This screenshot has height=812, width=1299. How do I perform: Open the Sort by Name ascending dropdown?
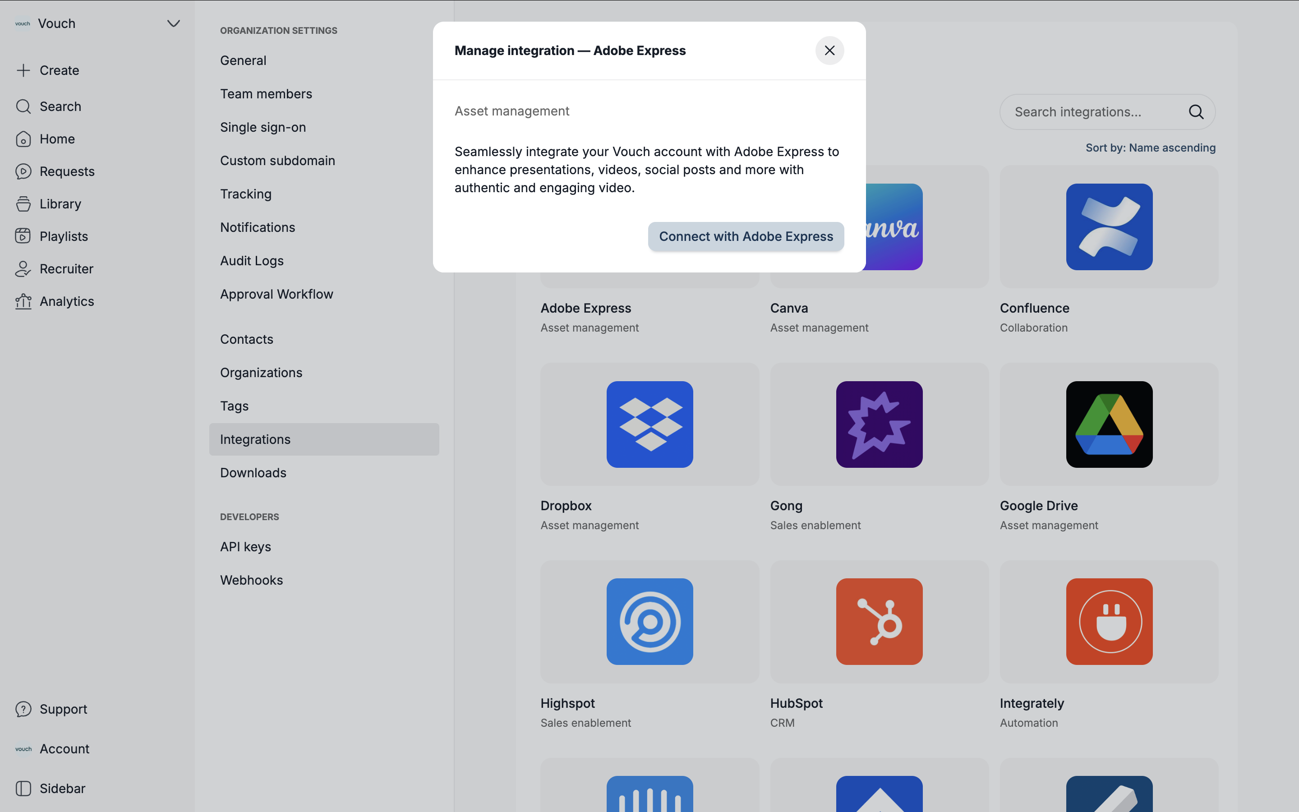point(1150,148)
